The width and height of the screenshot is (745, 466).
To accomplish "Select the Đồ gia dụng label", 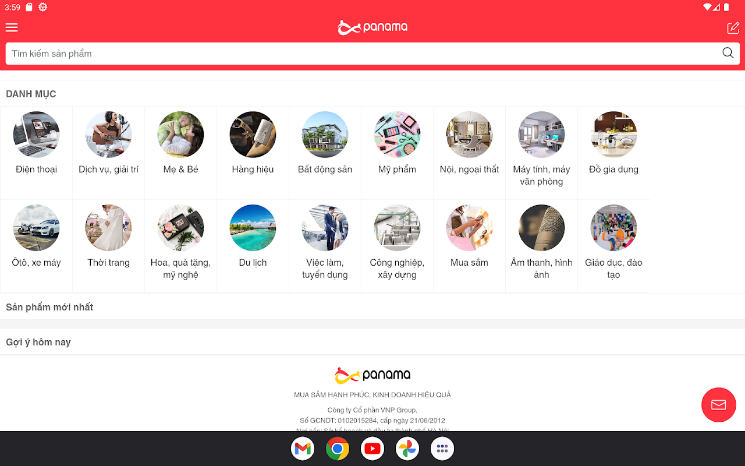I will pyautogui.click(x=613, y=170).
